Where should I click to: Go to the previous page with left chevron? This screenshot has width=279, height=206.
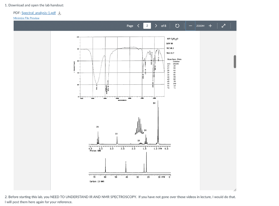[x=138, y=26]
